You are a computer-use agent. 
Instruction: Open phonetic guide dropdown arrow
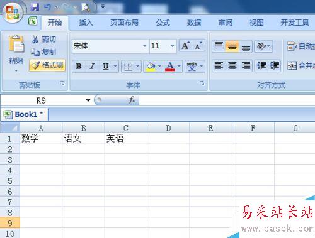point(202,67)
